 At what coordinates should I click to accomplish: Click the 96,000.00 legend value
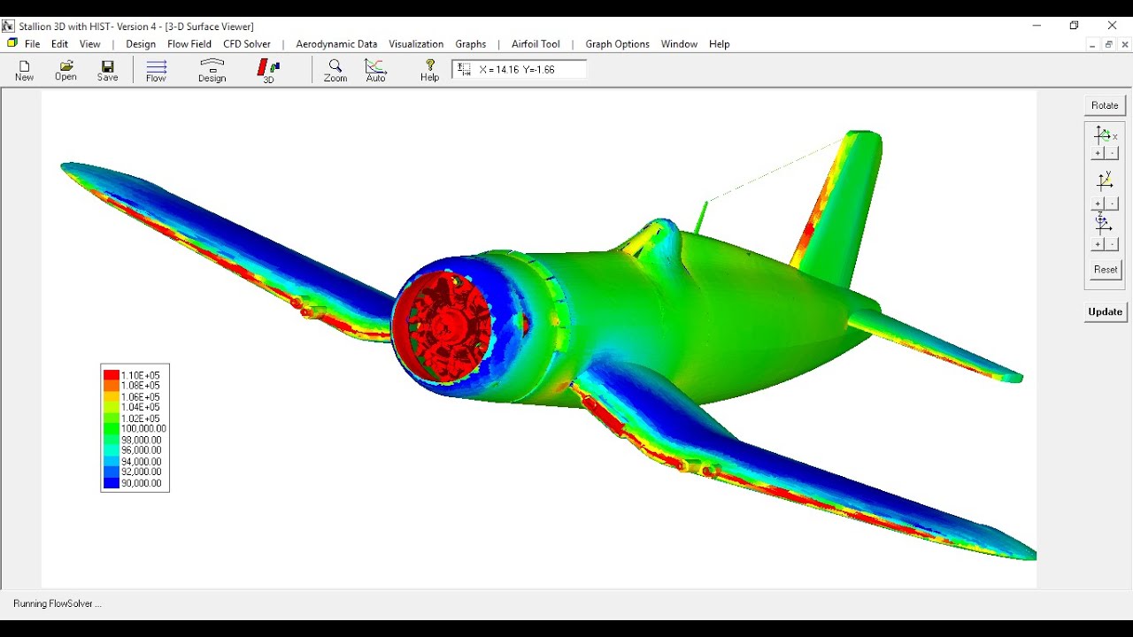coord(142,450)
